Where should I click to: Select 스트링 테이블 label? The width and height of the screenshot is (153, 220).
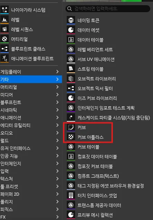click(91, 69)
